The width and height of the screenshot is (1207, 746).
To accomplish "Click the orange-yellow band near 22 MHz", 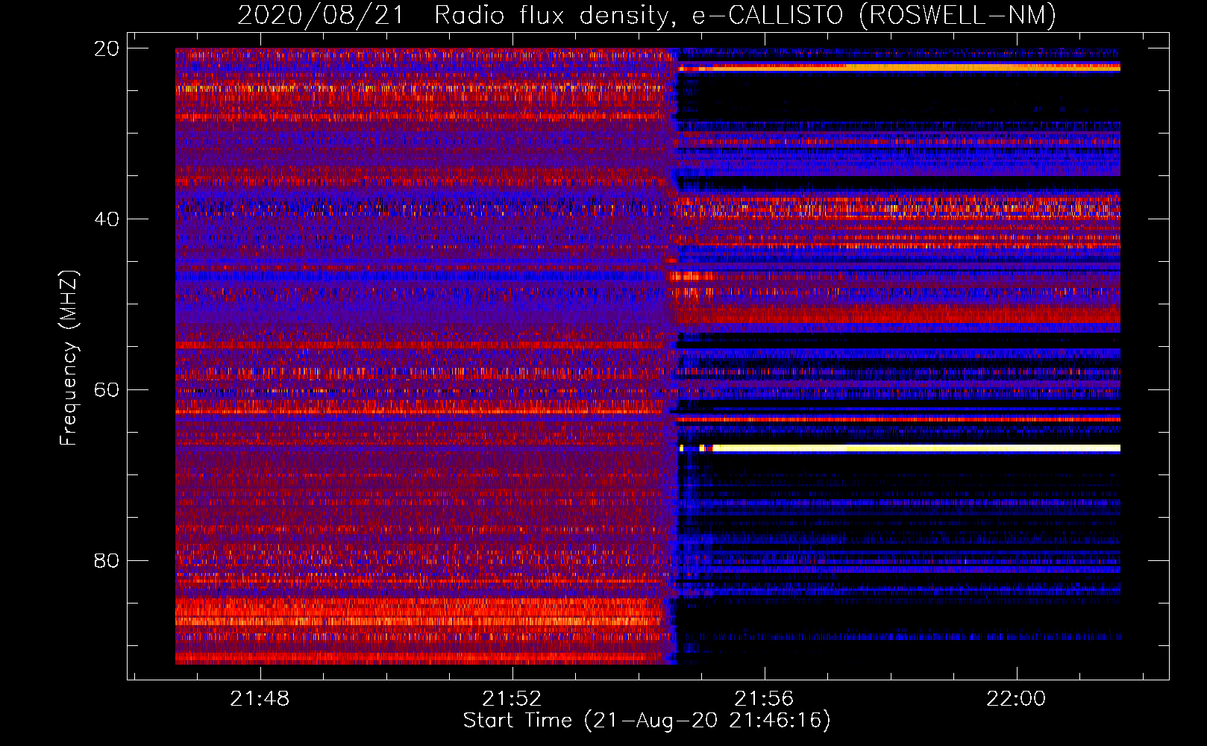I will click(x=900, y=67).
